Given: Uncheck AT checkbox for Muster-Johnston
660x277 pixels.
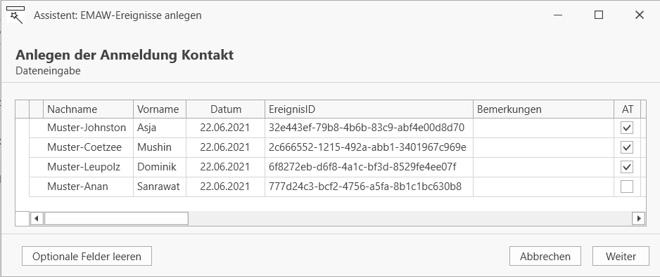Looking at the screenshot, I should 627,128.
